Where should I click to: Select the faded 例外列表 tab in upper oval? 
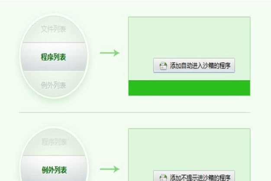[53, 85]
